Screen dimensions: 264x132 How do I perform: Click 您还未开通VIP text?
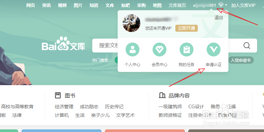158,28
